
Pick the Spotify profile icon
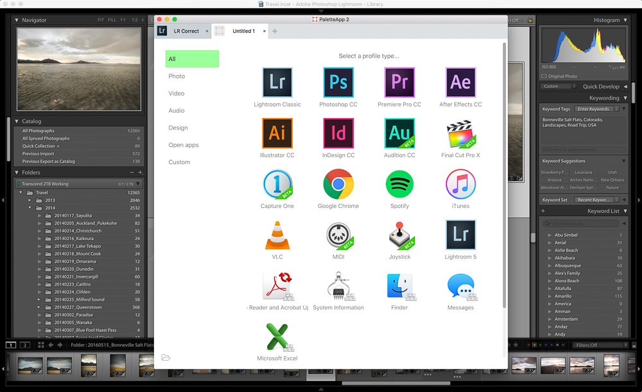click(x=399, y=184)
